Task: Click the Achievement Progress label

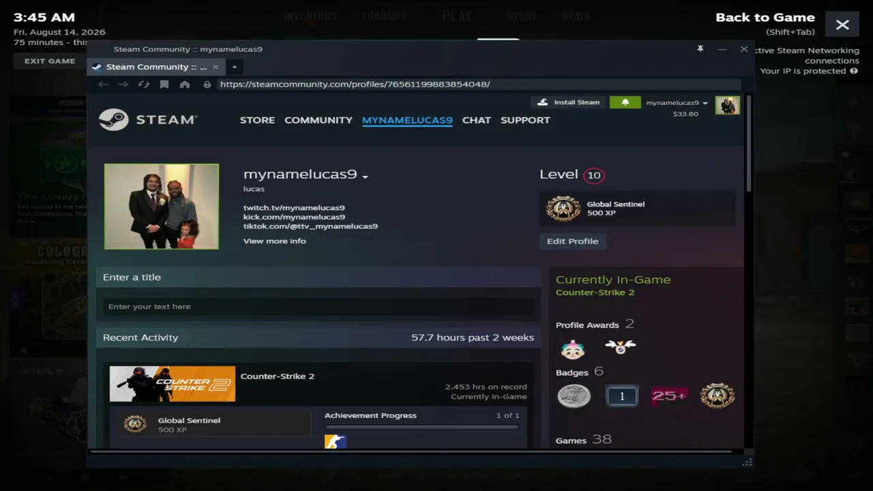Action: [x=370, y=415]
